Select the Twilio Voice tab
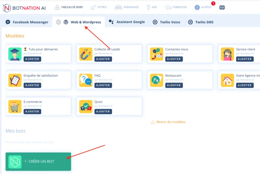 pyautogui.click(x=166, y=22)
